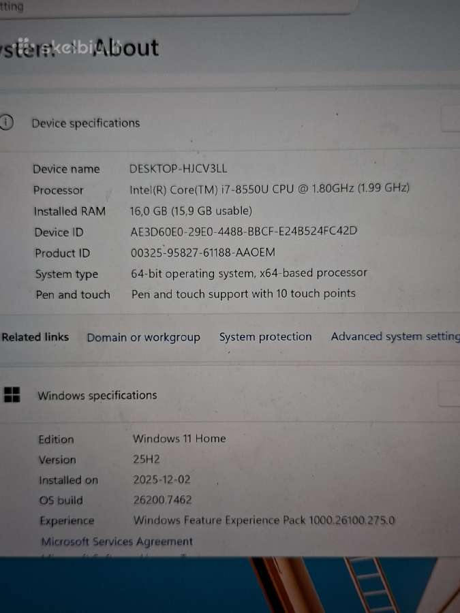Click the Product ID label

tap(63, 253)
